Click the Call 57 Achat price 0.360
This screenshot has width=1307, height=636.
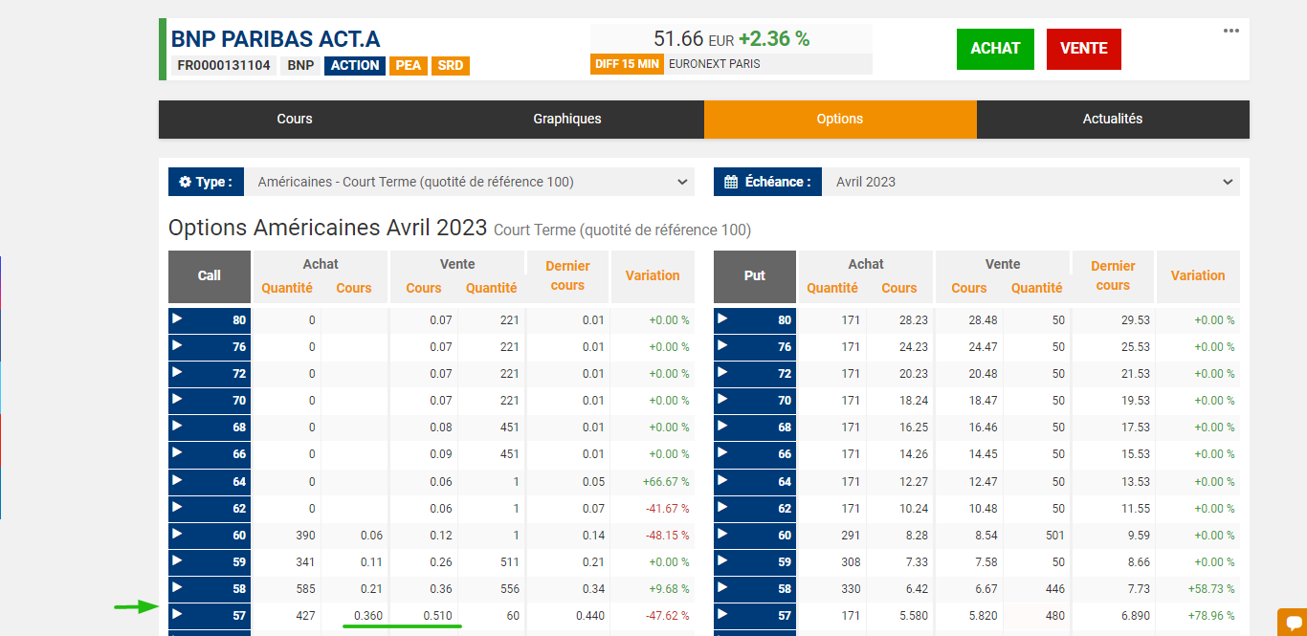click(368, 616)
